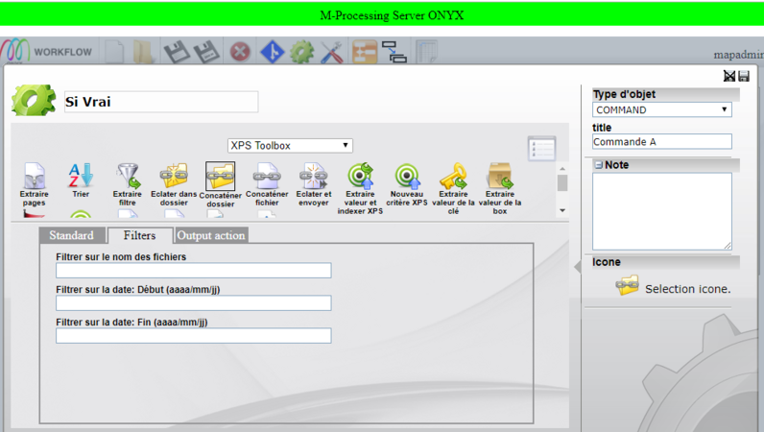Toggle the list view button beside the toolbox
The height and width of the screenshot is (432, 764).
(541, 149)
